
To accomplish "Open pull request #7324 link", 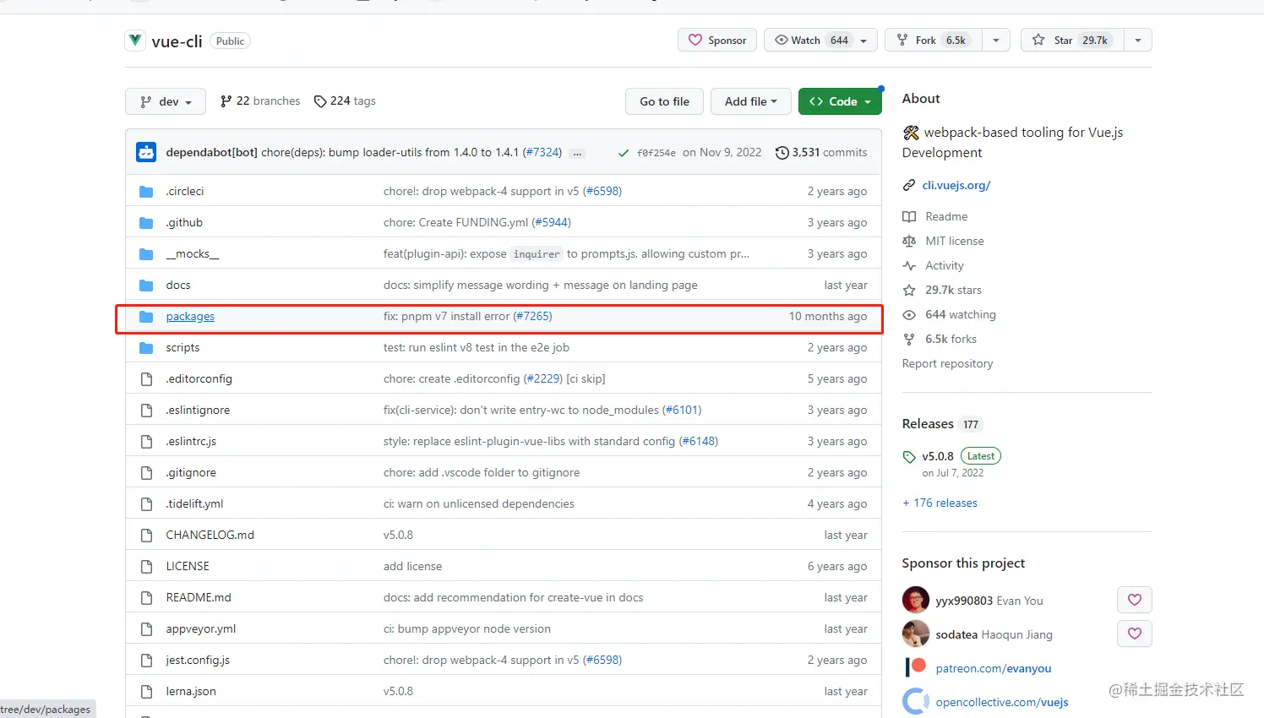I will [x=542, y=153].
